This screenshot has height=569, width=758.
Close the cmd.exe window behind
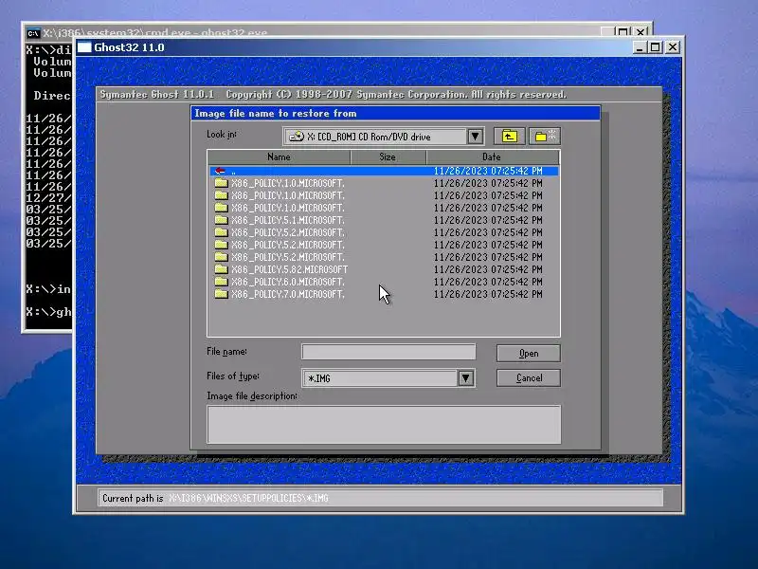(641, 32)
